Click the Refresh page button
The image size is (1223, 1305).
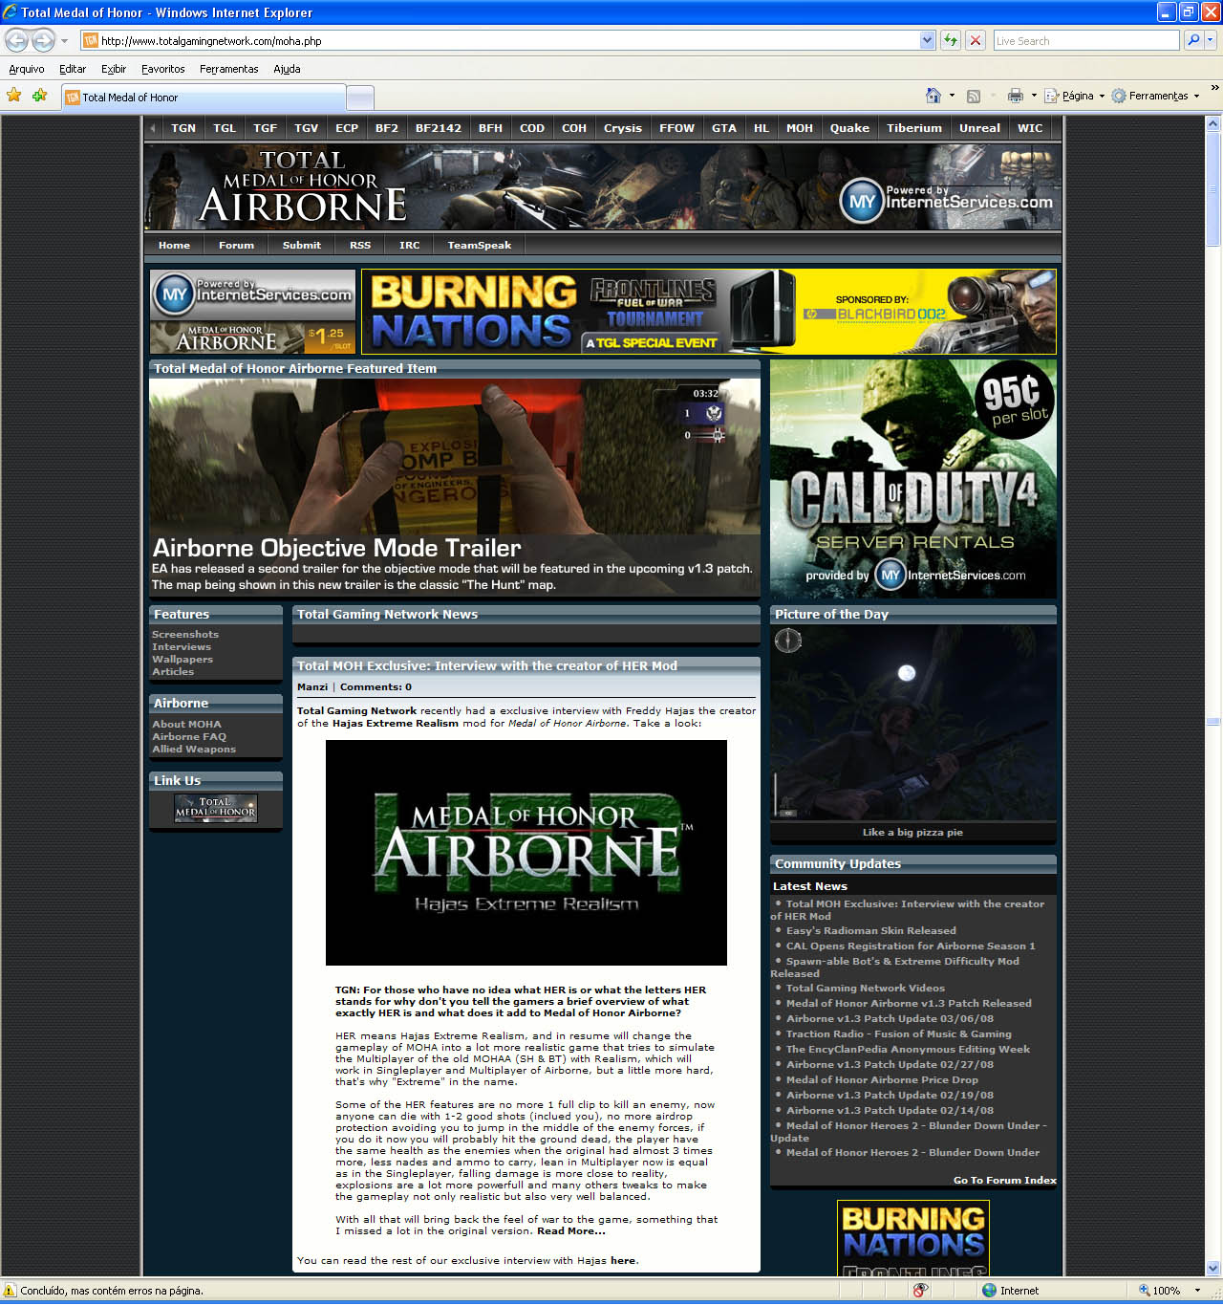coord(950,40)
